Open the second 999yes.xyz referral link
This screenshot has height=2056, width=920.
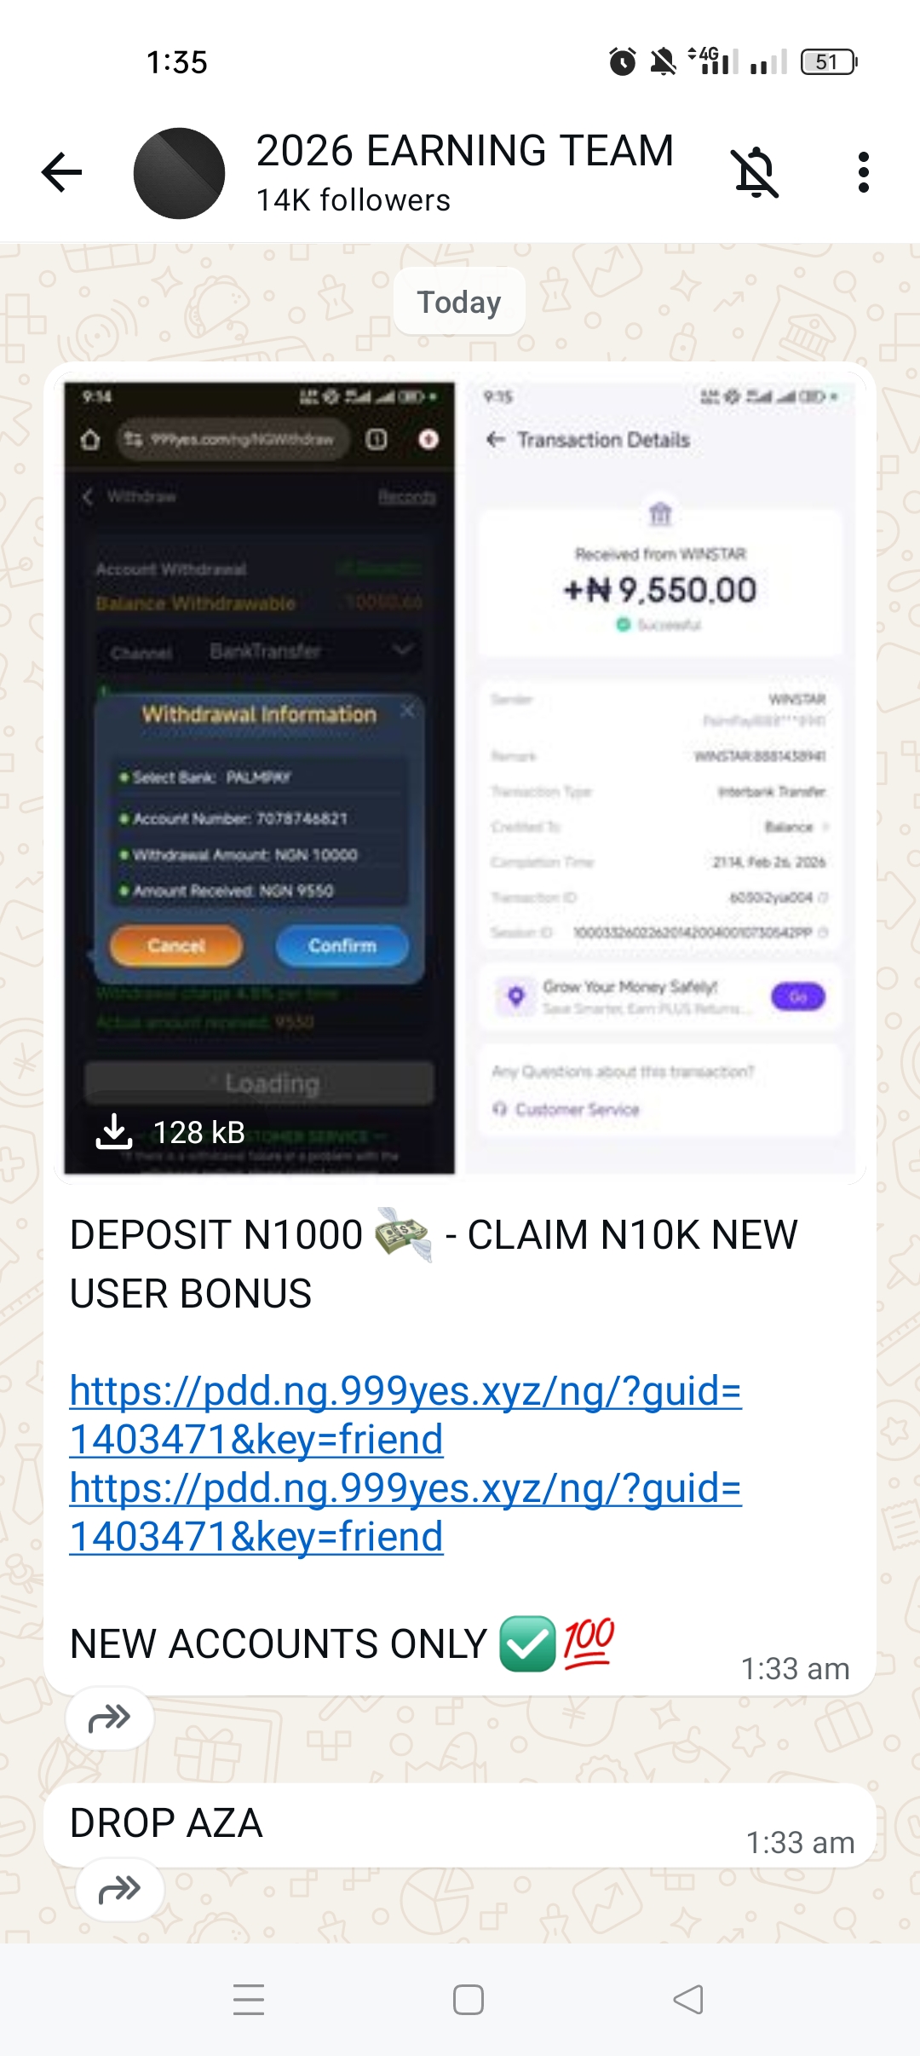[x=405, y=1512]
